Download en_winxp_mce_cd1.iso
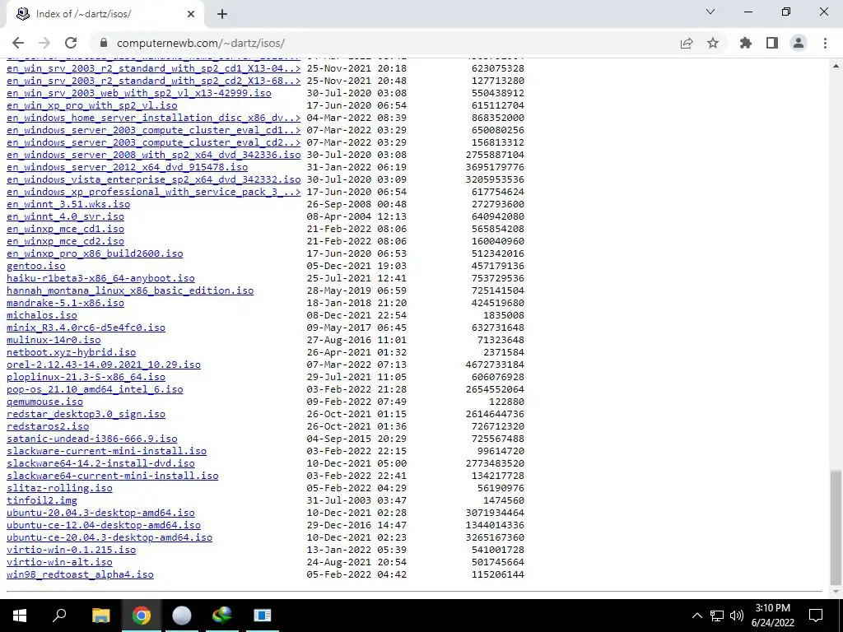 [x=66, y=229]
